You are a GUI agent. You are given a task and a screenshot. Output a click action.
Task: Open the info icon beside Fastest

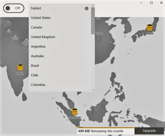click(87, 9)
